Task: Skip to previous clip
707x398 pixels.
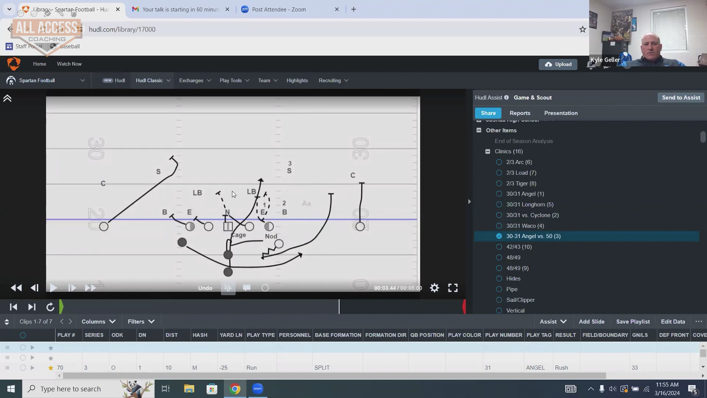Action: click(x=13, y=307)
